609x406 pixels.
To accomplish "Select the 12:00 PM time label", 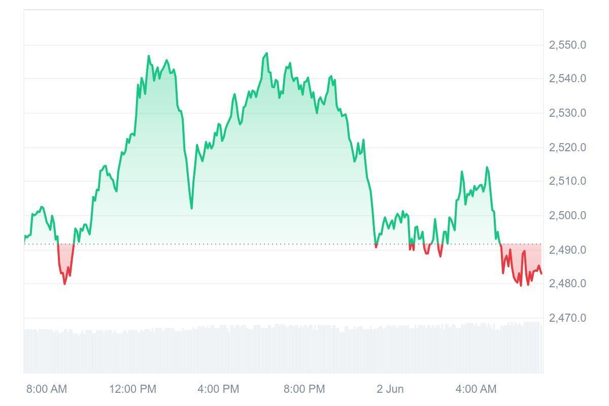I will (132, 389).
